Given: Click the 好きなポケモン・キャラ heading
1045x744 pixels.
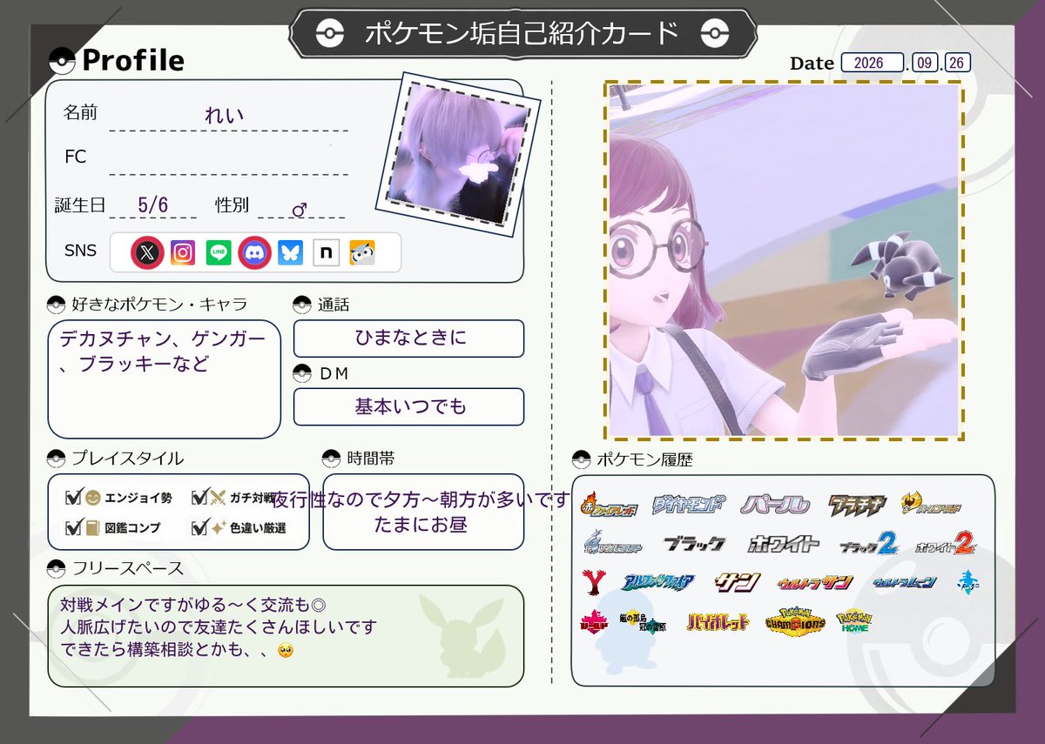Looking at the screenshot, I should tap(159, 305).
